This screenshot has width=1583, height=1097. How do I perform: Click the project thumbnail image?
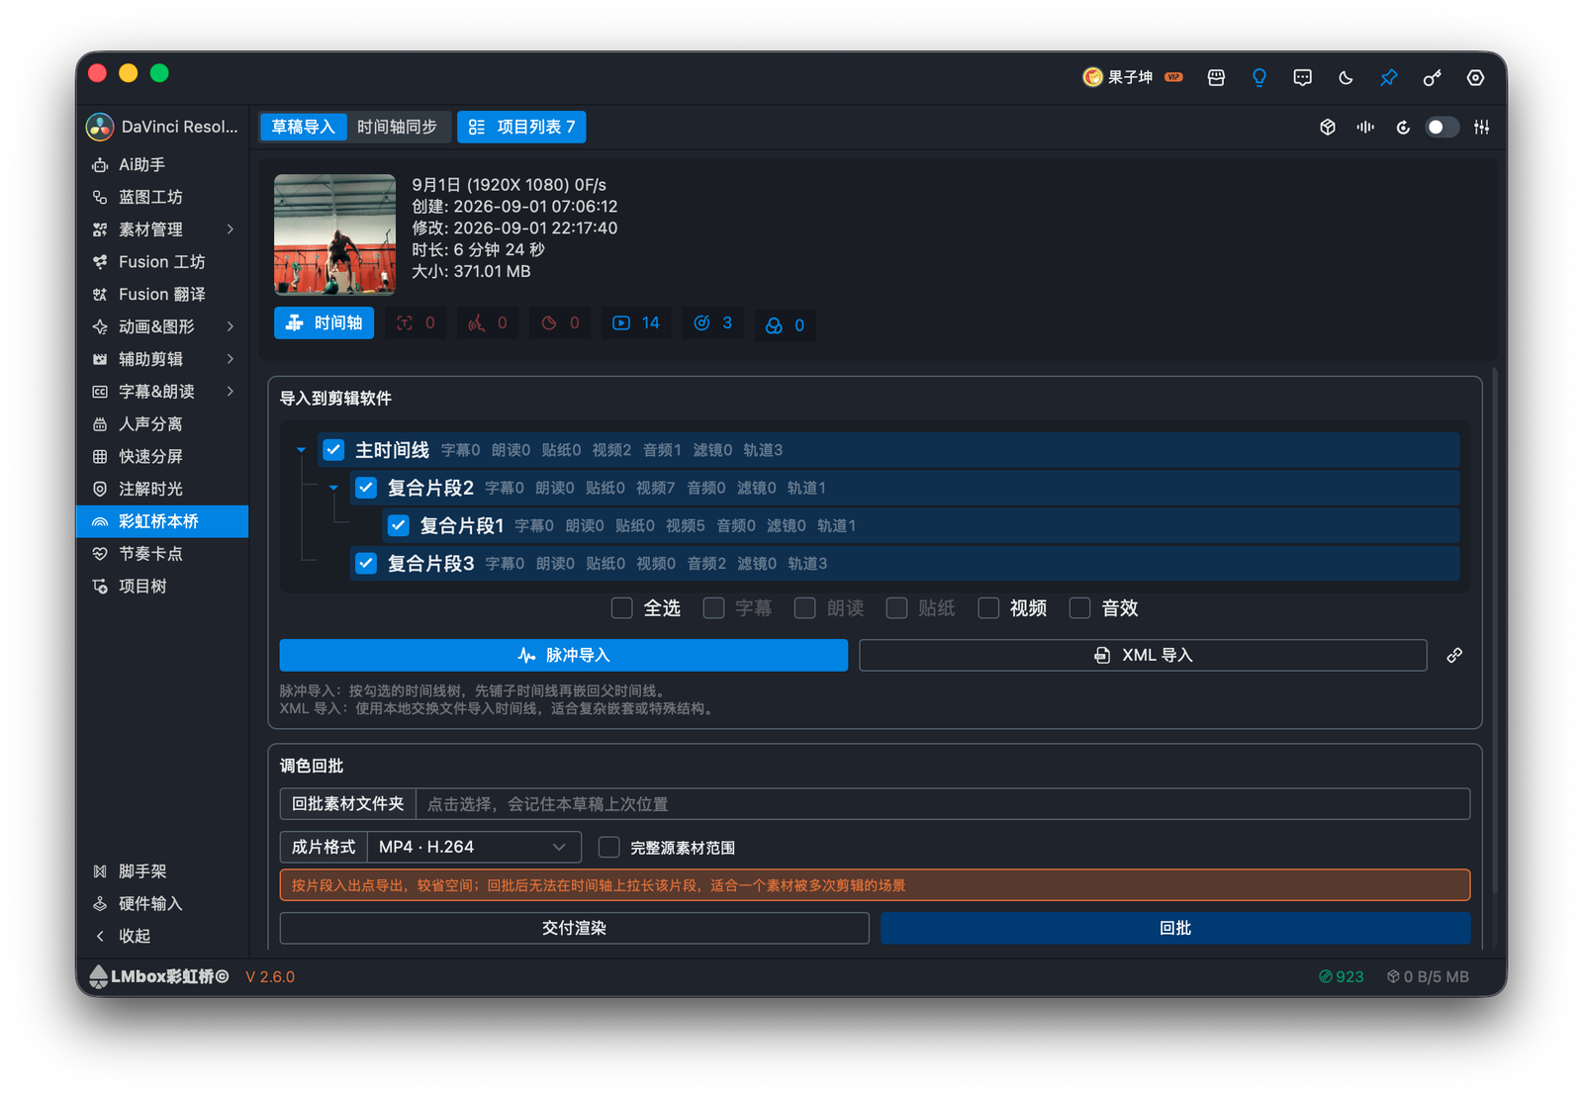[334, 234]
